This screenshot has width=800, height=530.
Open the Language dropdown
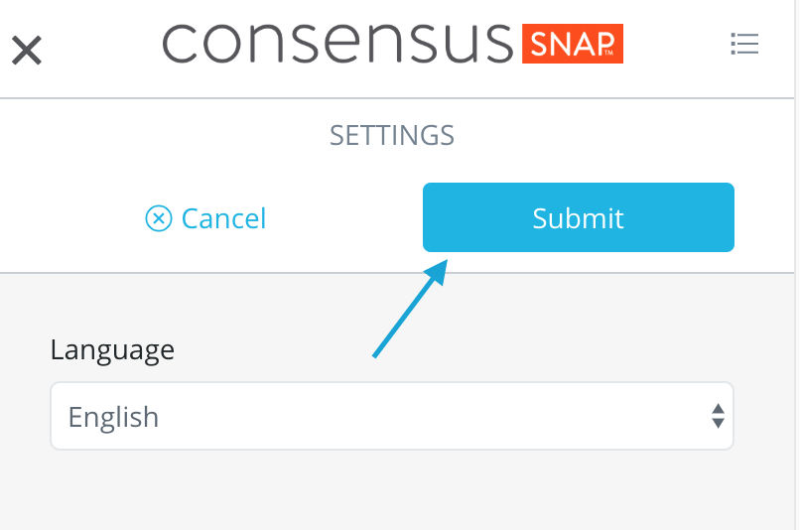(x=392, y=416)
